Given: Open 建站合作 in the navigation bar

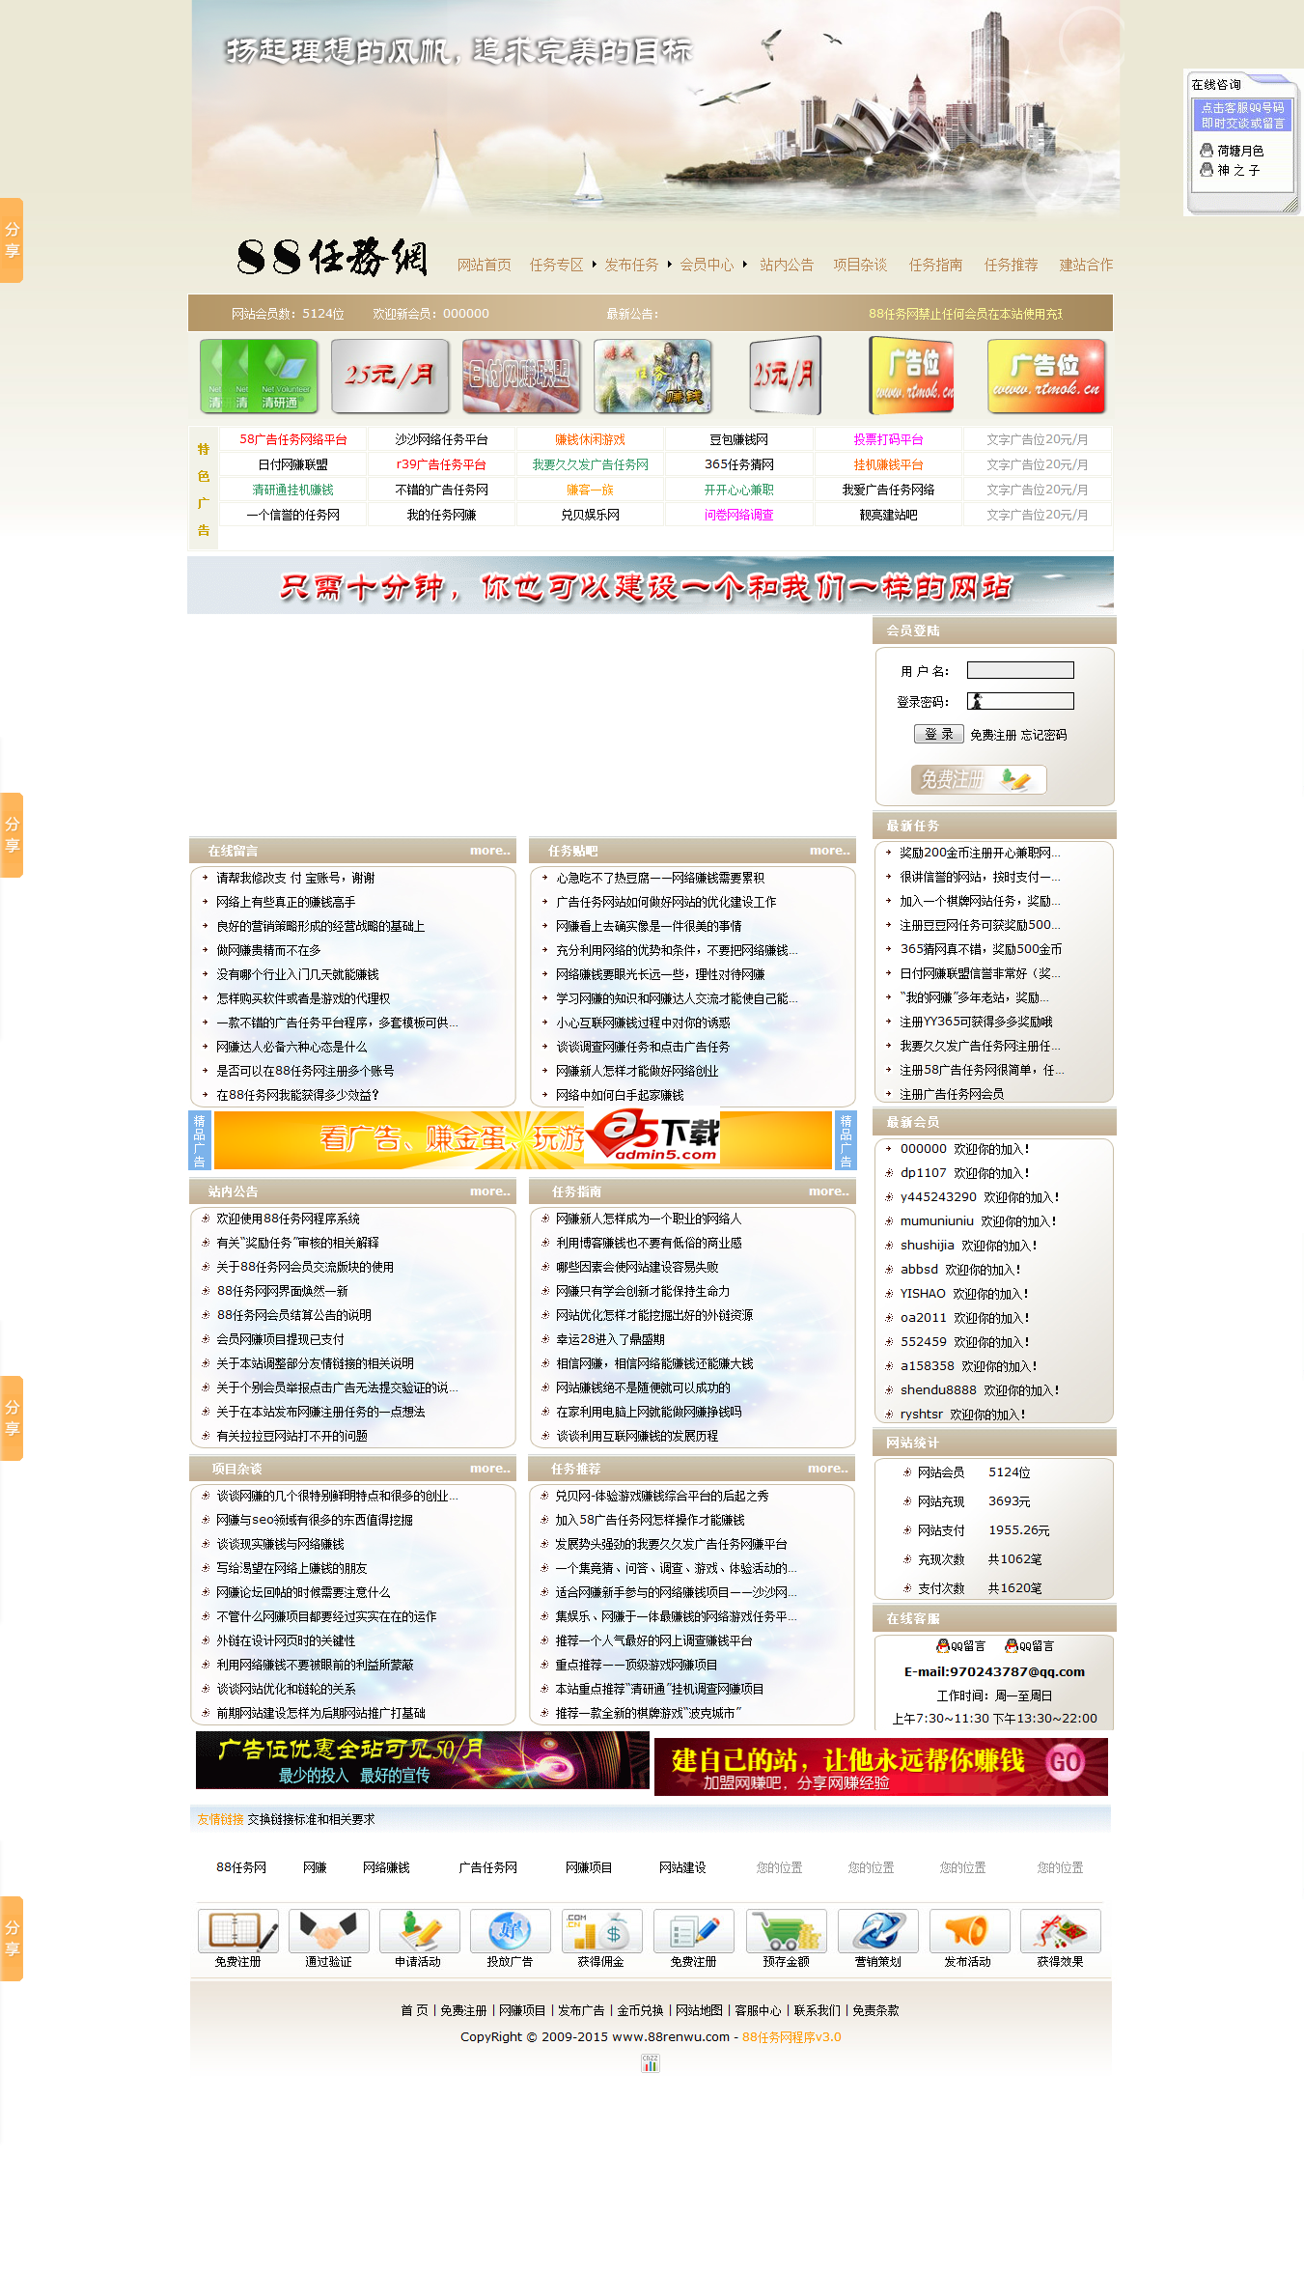Looking at the screenshot, I should click(x=1086, y=265).
